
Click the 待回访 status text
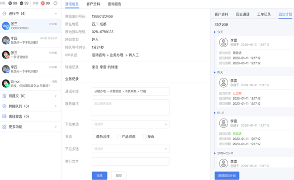point(237,53)
